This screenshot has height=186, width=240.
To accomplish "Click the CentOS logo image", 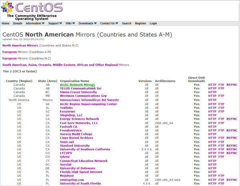I will [32, 8].
